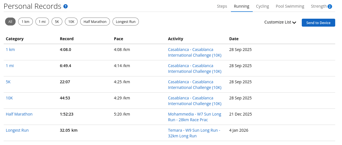Toggle the 10K filter chip
Image resolution: width=342 pixels, height=145 pixels.
point(71,22)
